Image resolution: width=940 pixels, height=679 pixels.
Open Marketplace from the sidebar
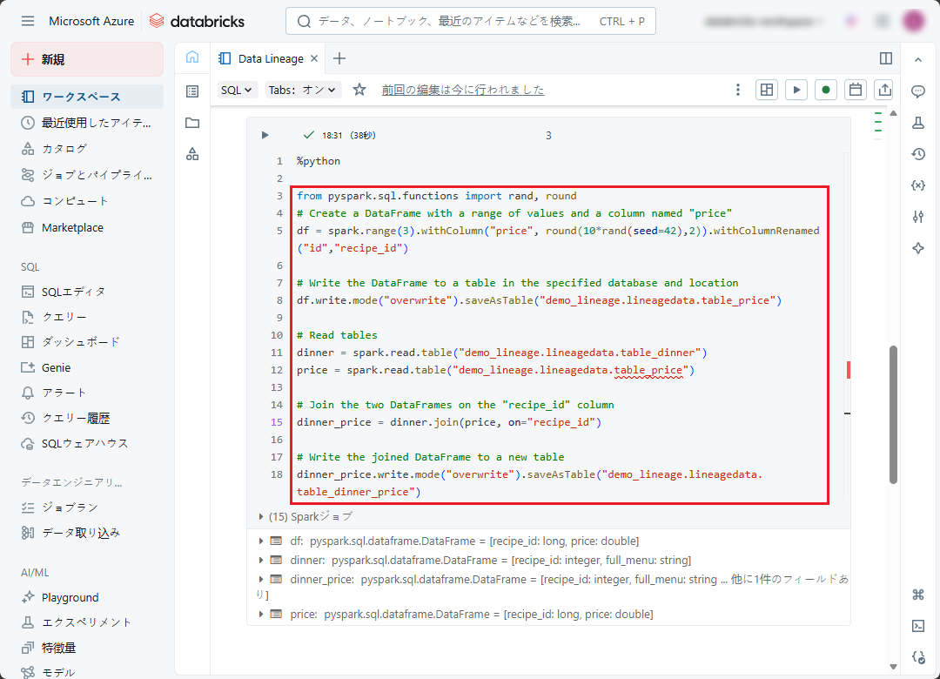click(72, 227)
